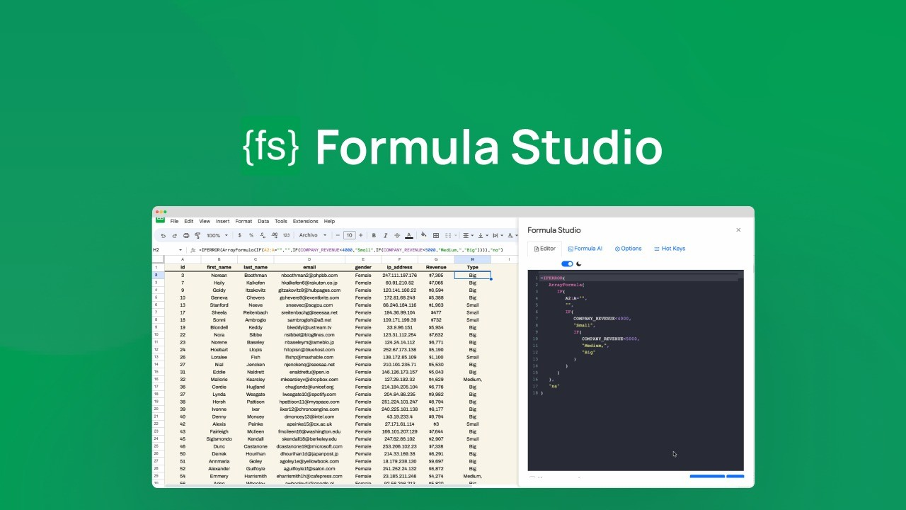
Task: Click the undo icon in the toolbar
Action: coord(164,235)
